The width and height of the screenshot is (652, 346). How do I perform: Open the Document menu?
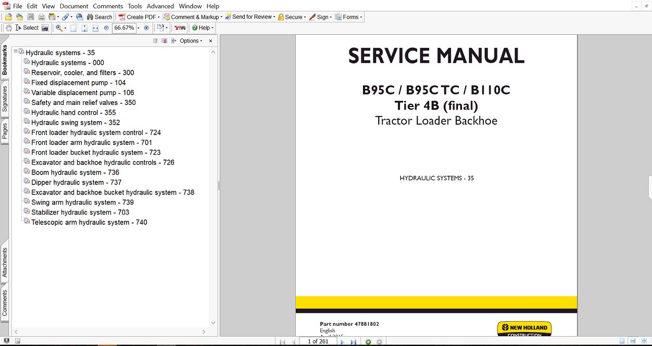73,6
